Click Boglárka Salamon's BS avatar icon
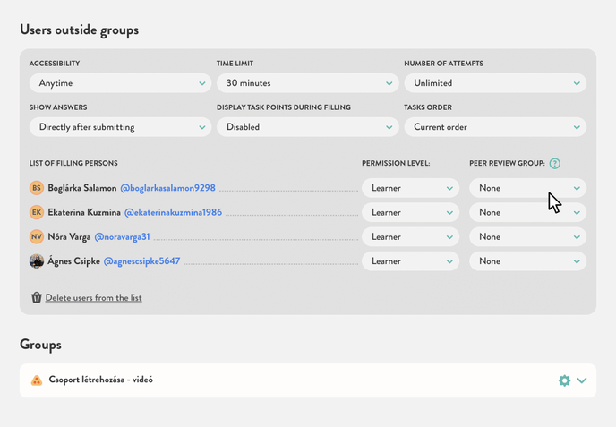Viewport: 616px width, 427px height. point(37,188)
